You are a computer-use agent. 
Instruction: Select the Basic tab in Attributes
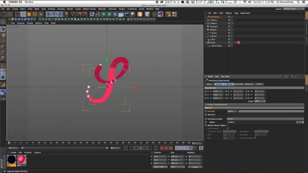pos(209,84)
